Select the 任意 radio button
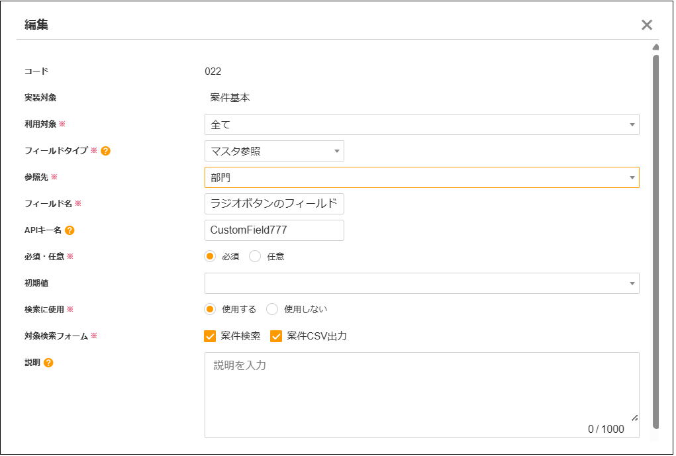Image resolution: width=676 pixels, height=456 pixels. point(255,257)
